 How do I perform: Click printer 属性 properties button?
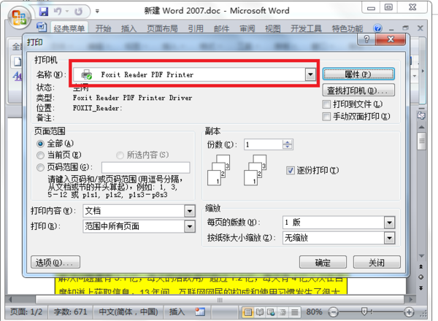click(358, 74)
